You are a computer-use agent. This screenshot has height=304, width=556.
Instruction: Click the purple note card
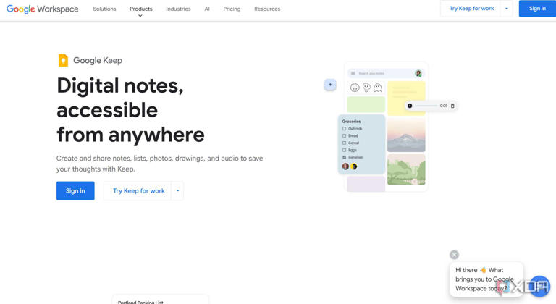[366, 184]
